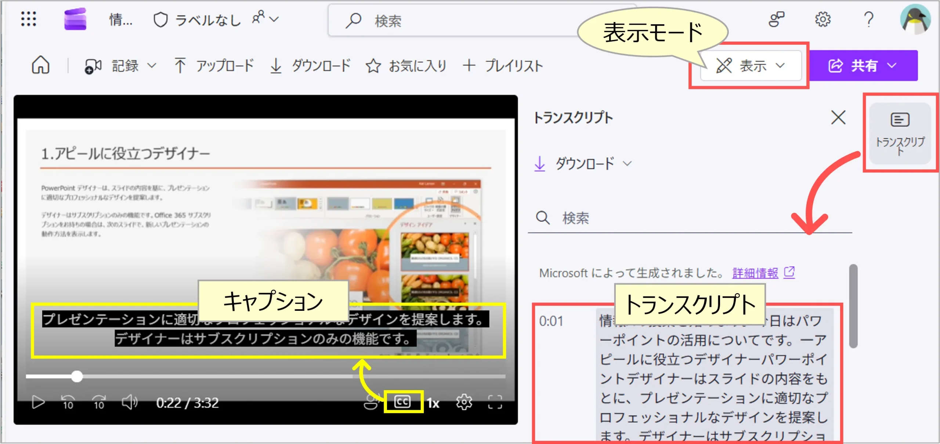Open the 詳細情報 link

(755, 273)
